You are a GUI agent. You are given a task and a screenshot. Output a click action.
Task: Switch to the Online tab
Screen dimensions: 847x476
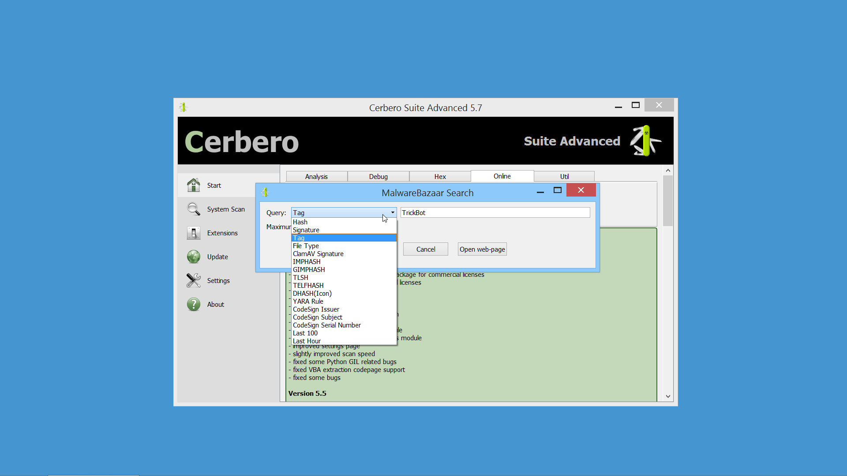(x=502, y=176)
